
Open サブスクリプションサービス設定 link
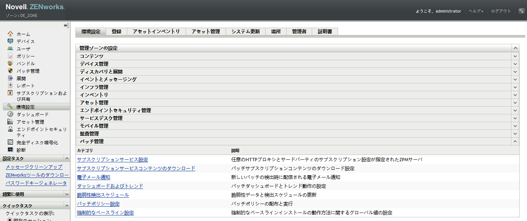(112, 160)
